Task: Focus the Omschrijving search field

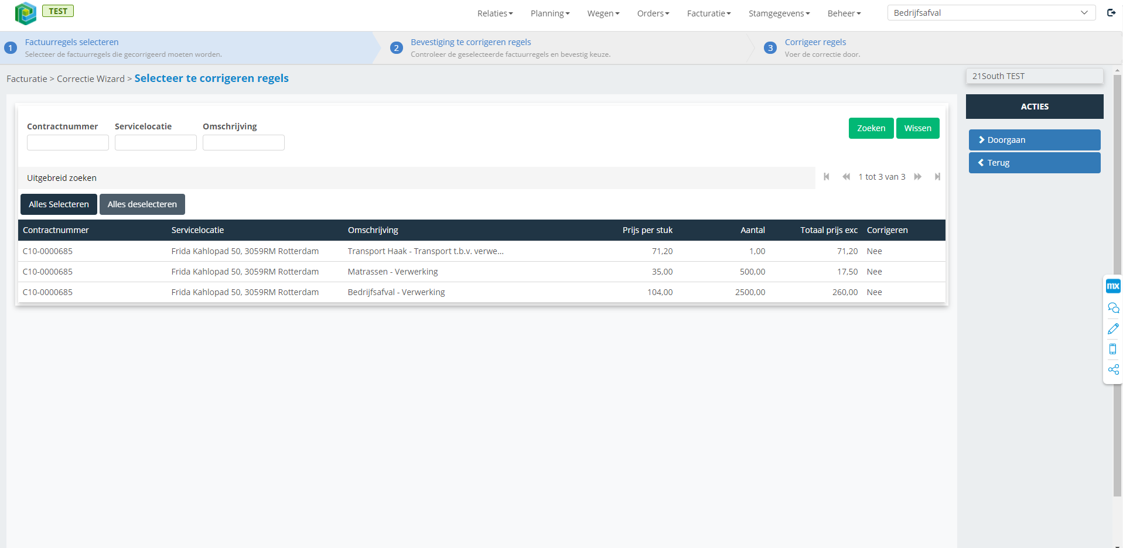Action: click(244, 143)
